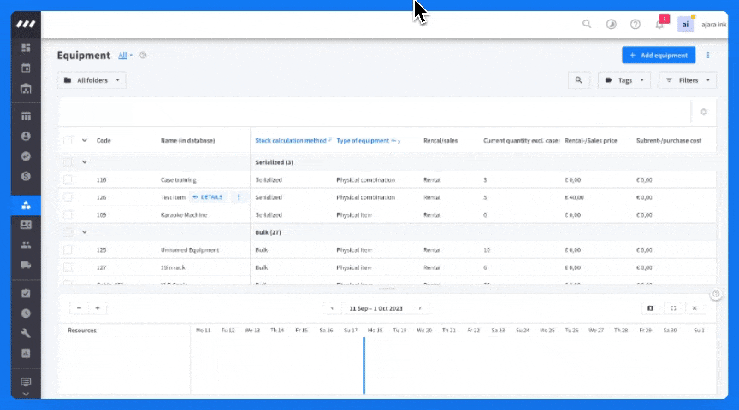This screenshot has width=739, height=410.
Task: Click the search button next to Tags
Action: (x=578, y=80)
